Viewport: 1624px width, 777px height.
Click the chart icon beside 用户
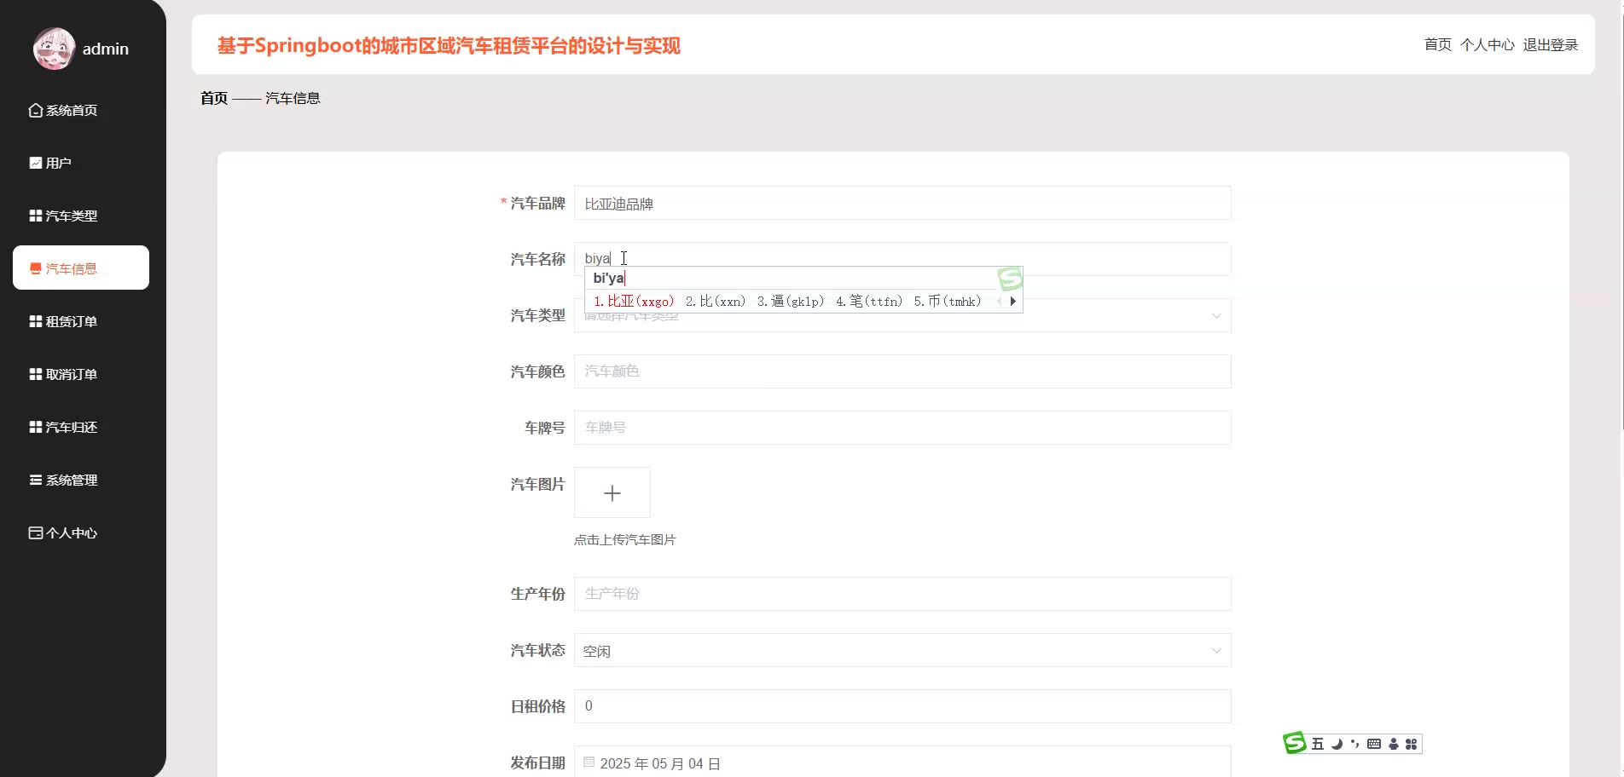[36, 163]
